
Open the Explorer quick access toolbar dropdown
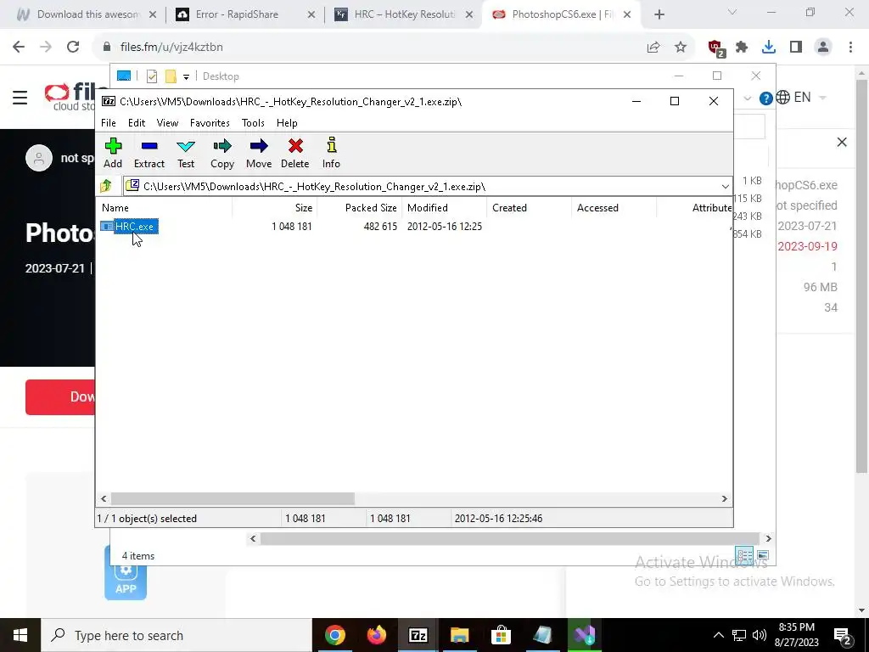[x=186, y=77]
